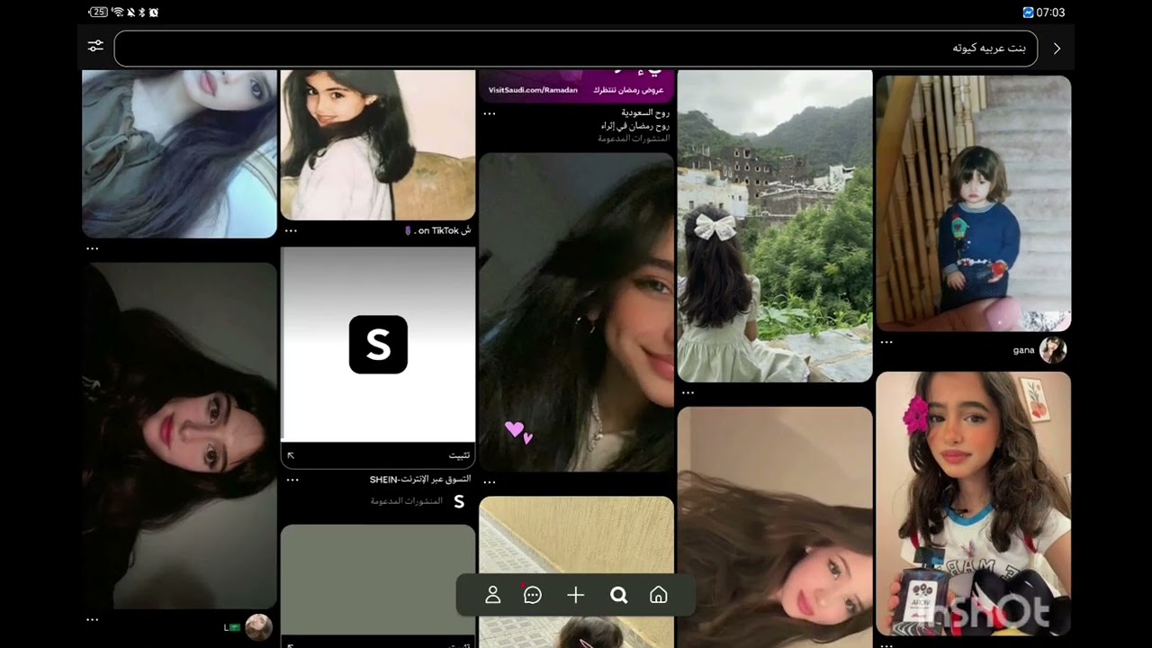Tap the alarm icon in the status bar
This screenshot has height=648, width=1152.
(x=154, y=13)
